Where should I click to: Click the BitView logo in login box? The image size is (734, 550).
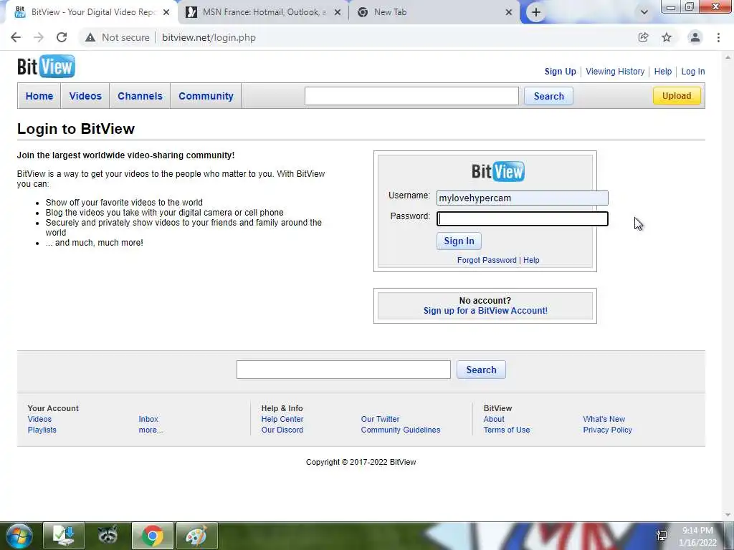[x=498, y=171]
